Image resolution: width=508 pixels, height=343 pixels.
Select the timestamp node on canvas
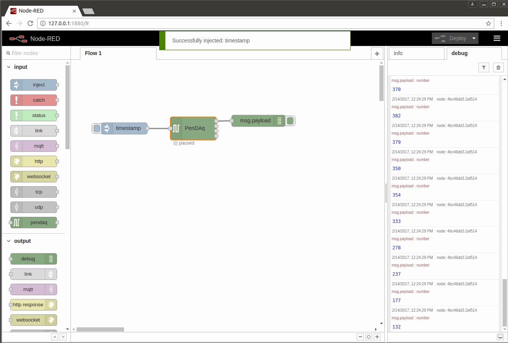click(124, 128)
